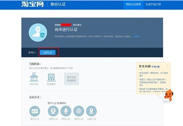Select the 淘宝开店 shop icon
The width and height of the screenshot is (183, 126).
pyautogui.click(x=34, y=77)
